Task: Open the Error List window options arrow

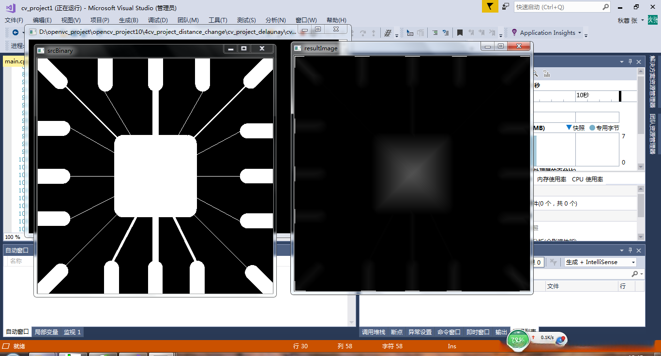Action: tap(622, 250)
